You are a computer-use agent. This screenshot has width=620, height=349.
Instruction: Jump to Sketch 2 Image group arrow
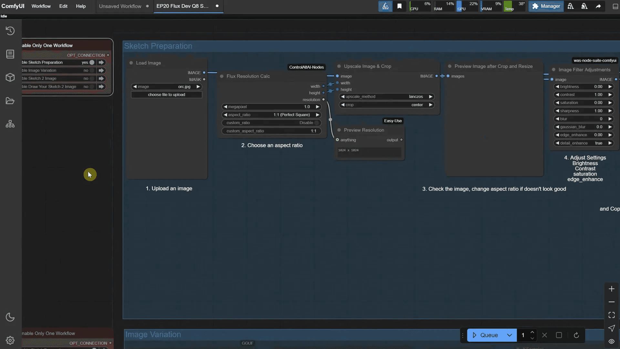[101, 78]
